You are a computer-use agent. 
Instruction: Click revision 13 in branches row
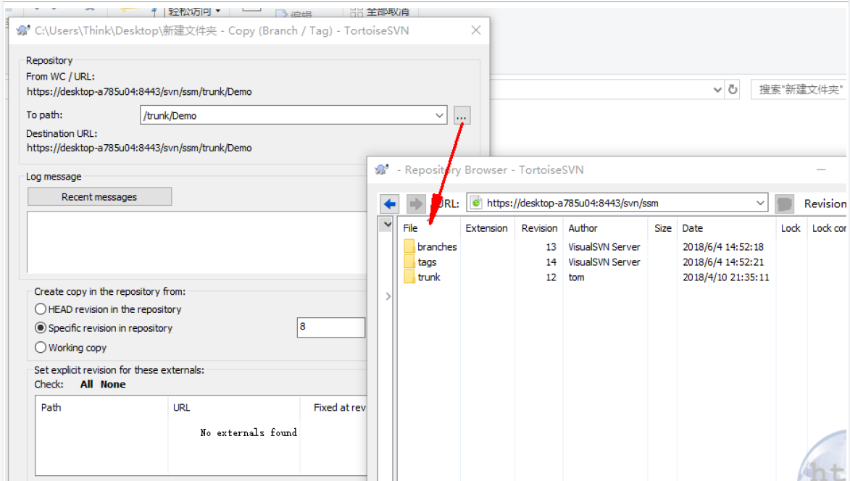551,246
